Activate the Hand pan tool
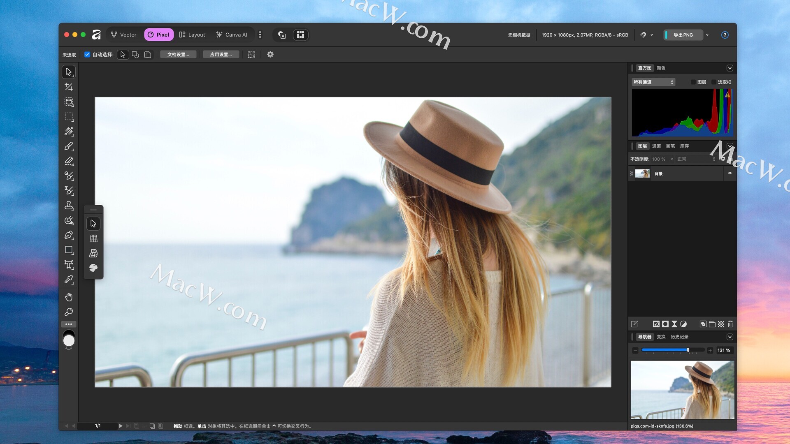Image resolution: width=790 pixels, height=444 pixels. (x=69, y=297)
